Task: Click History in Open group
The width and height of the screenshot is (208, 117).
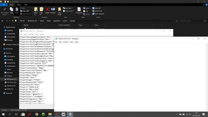Action: tap(87, 14)
